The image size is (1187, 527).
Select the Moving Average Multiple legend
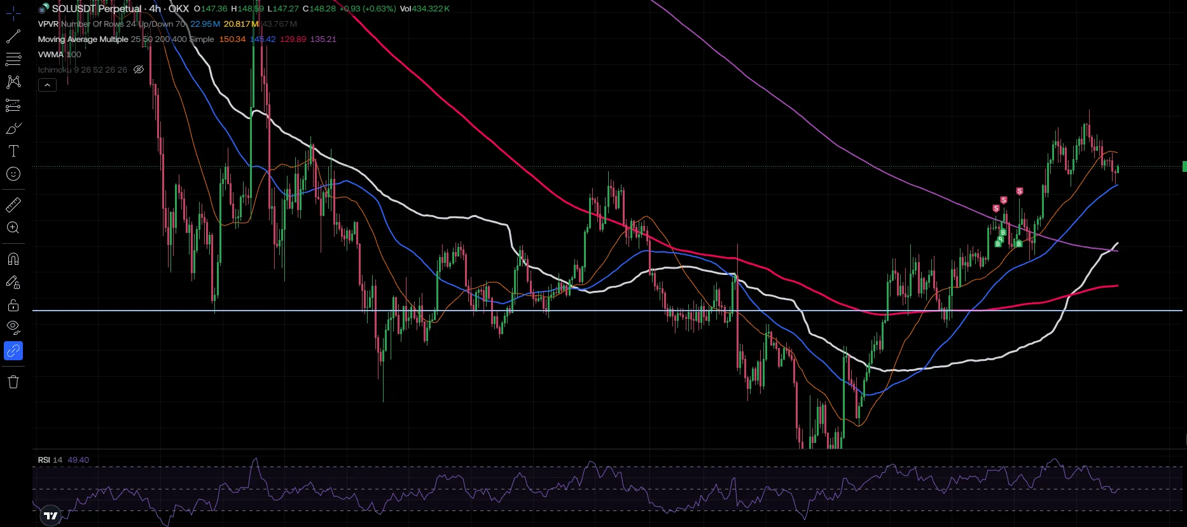coord(83,39)
